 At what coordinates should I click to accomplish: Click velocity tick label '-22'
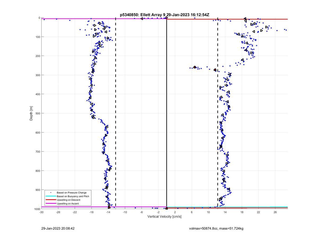coord(75,212)
